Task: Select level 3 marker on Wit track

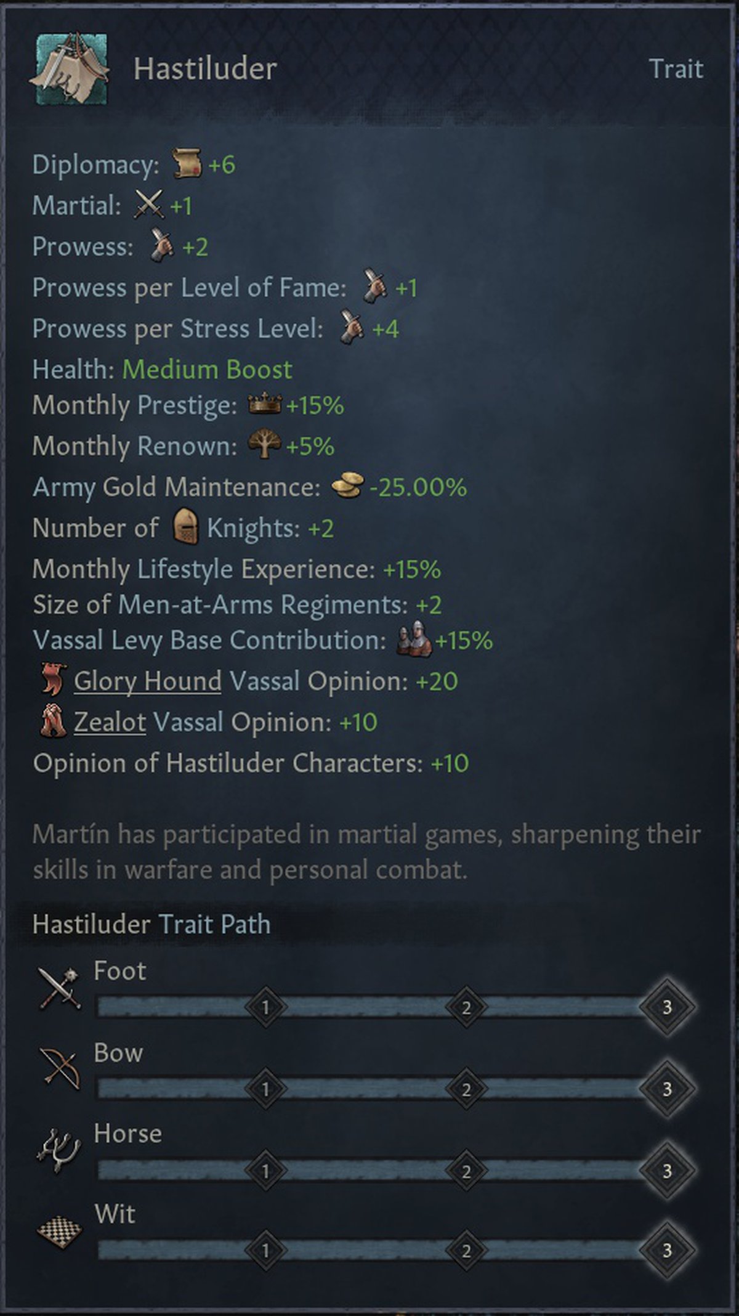Action: pyautogui.click(x=667, y=1251)
